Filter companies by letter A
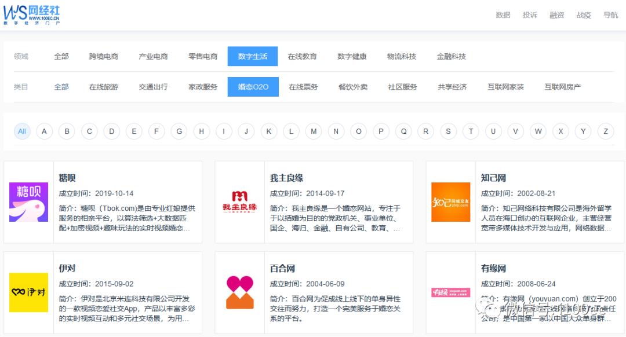Screen dimensions: 626x337 [x=45, y=131]
